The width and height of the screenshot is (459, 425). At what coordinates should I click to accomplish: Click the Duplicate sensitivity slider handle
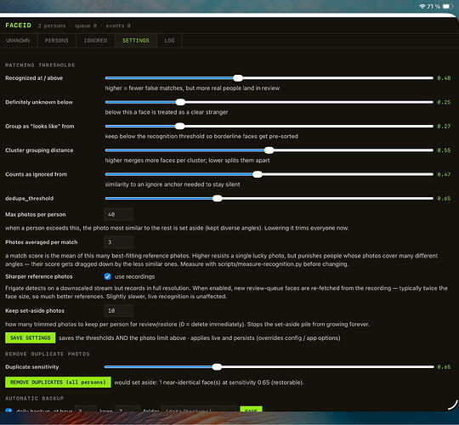tap(217, 367)
